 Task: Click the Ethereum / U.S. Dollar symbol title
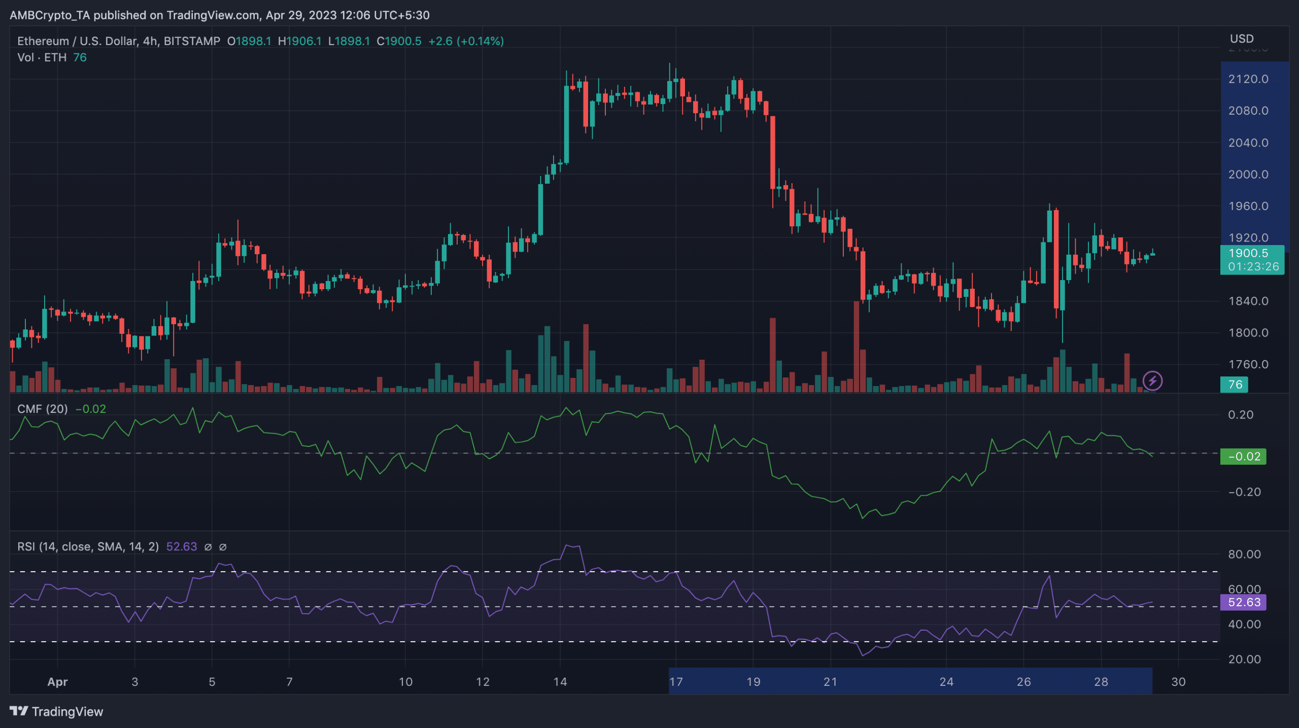[x=119, y=41]
